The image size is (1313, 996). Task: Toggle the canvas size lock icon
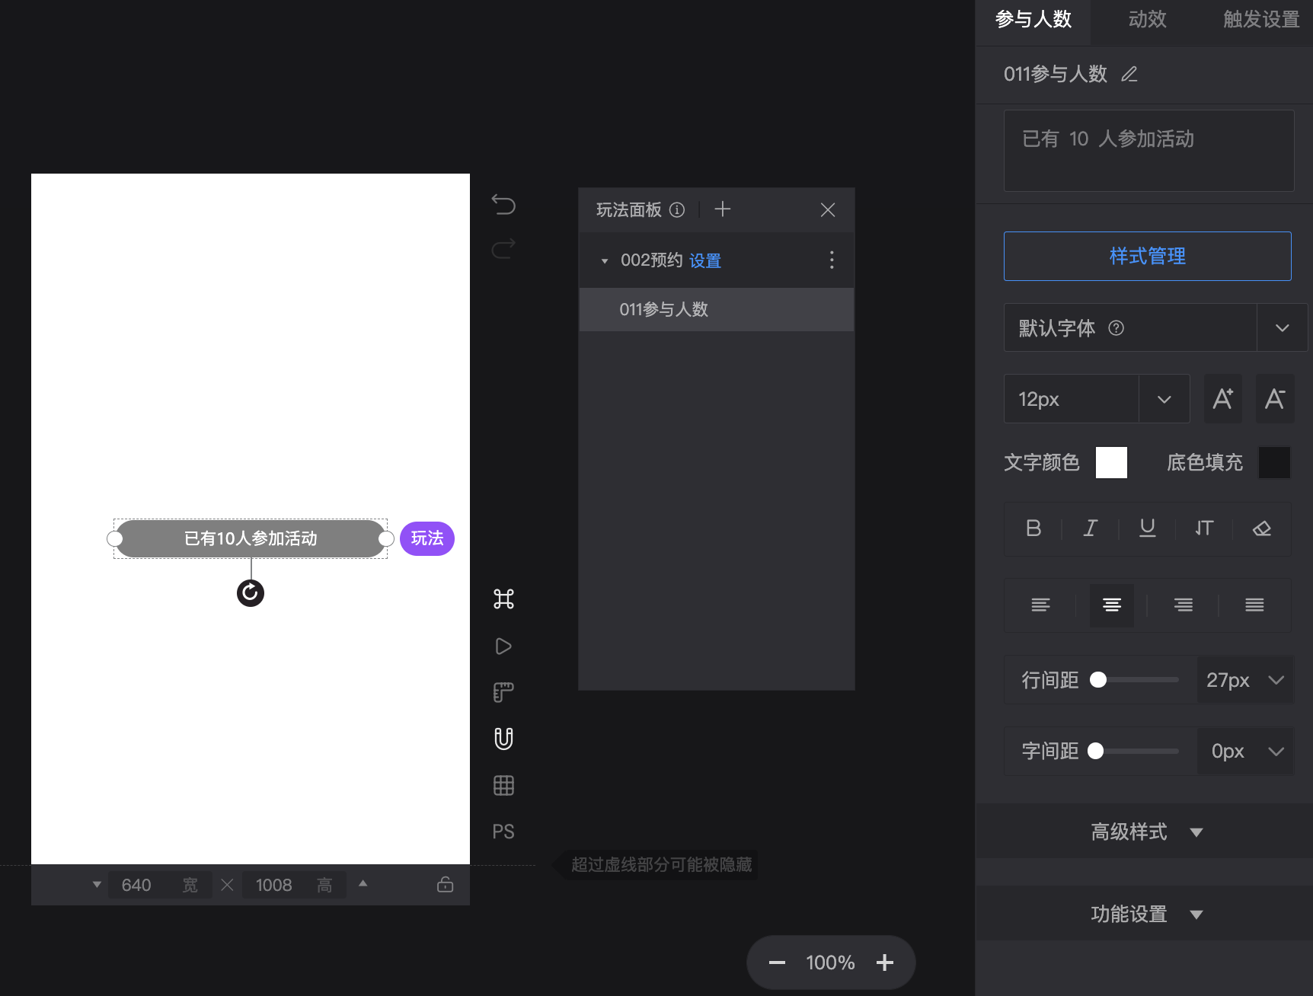pyautogui.click(x=446, y=884)
